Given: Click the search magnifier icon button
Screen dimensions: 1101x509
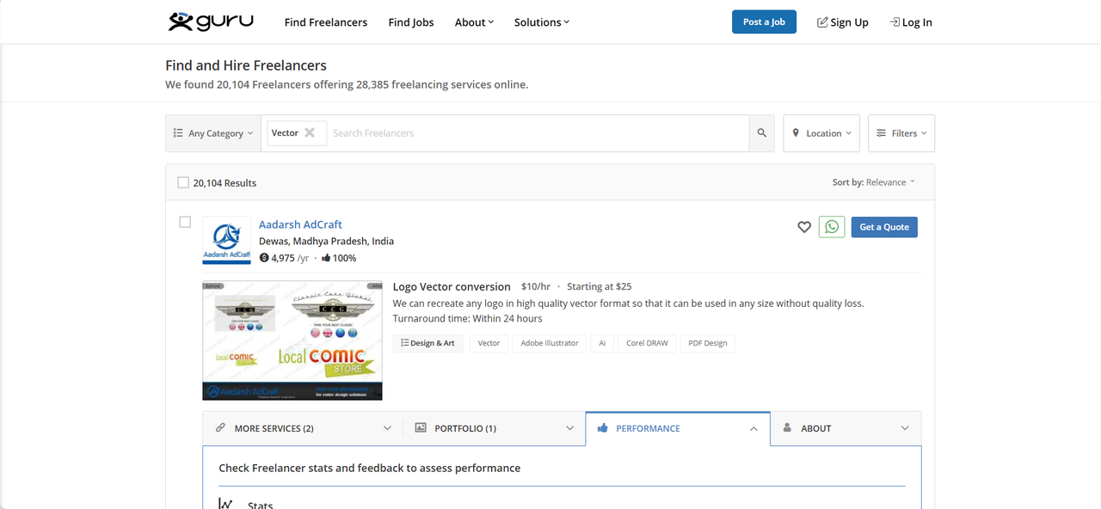Looking at the screenshot, I should 761,133.
